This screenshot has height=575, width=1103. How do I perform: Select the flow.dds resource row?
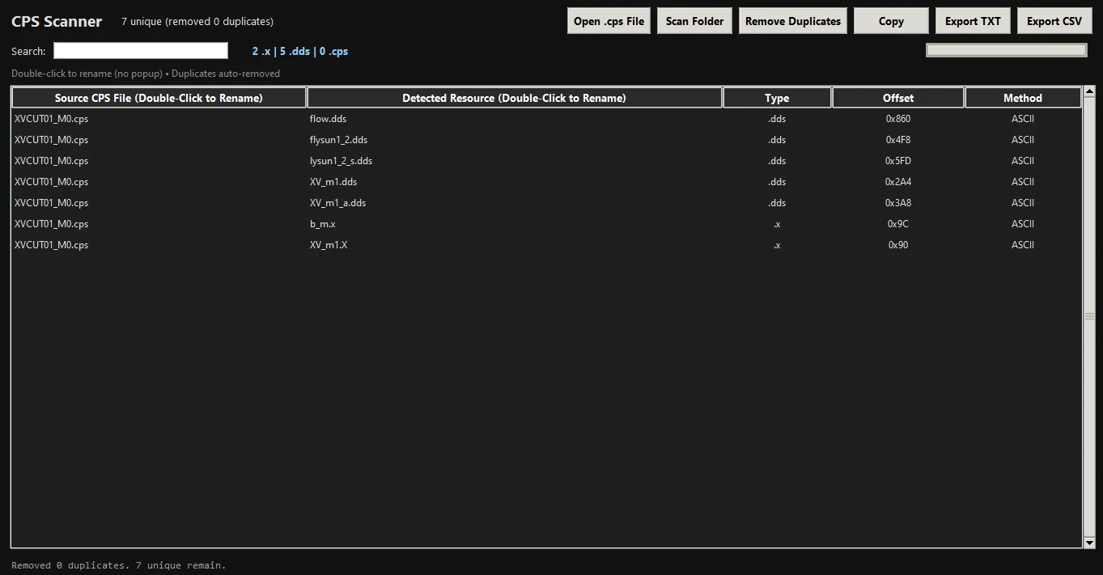[546, 119]
